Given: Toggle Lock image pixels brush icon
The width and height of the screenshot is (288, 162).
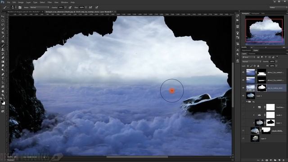Looking at the screenshot, I should coord(251,66).
